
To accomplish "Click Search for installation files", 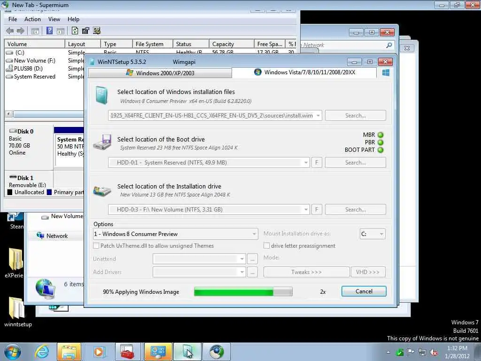I will (x=355, y=116).
